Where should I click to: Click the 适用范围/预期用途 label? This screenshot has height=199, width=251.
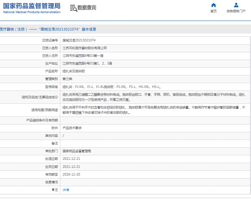click(x=45, y=110)
